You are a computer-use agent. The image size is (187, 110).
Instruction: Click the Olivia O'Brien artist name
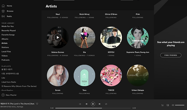111,14
